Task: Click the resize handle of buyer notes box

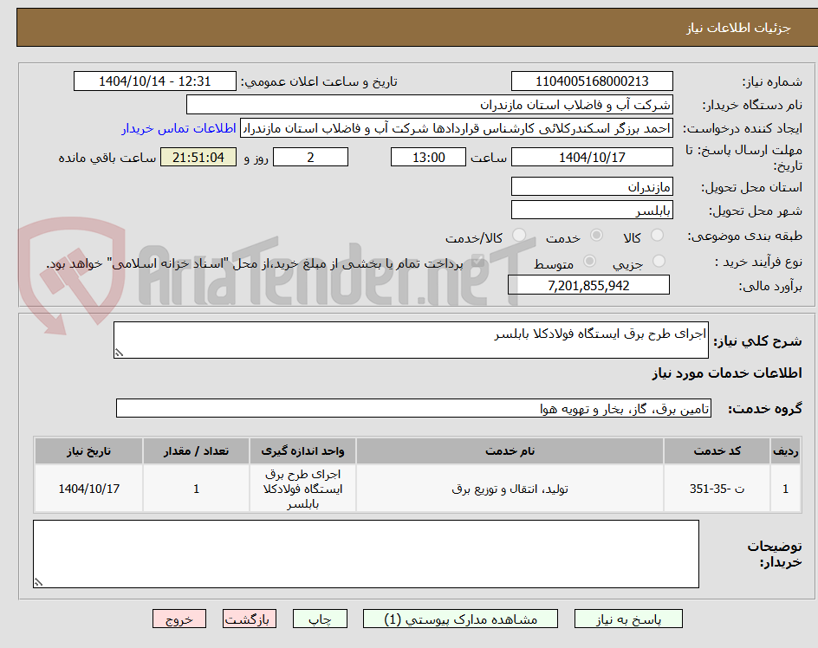Action: tap(38, 583)
